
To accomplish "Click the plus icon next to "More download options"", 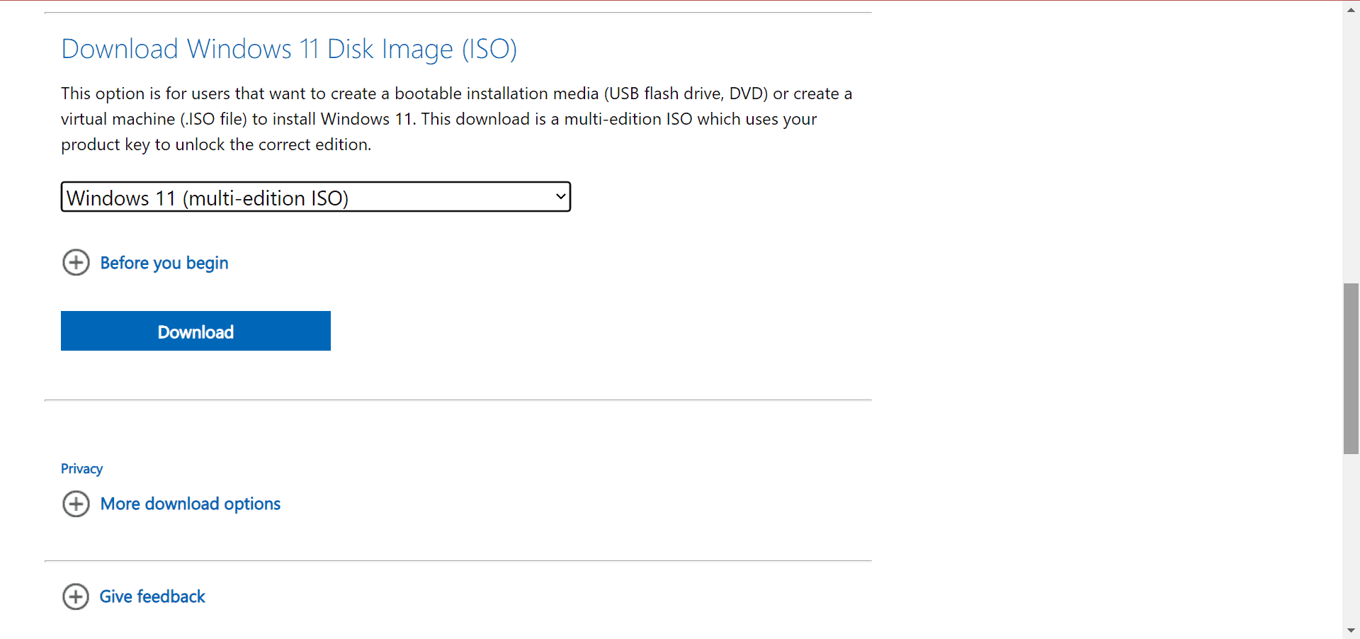I will pyautogui.click(x=76, y=504).
